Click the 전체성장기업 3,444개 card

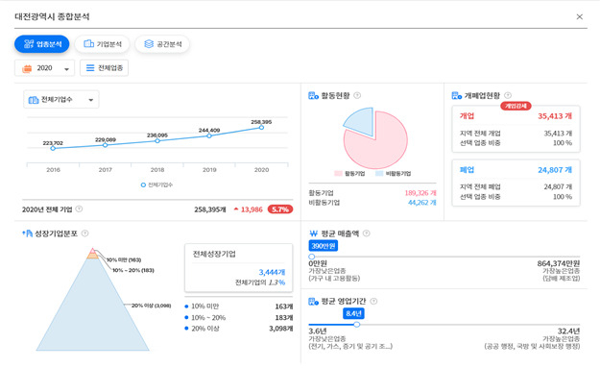tap(238, 268)
